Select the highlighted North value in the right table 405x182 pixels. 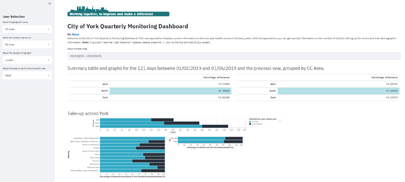[x=339, y=91]
